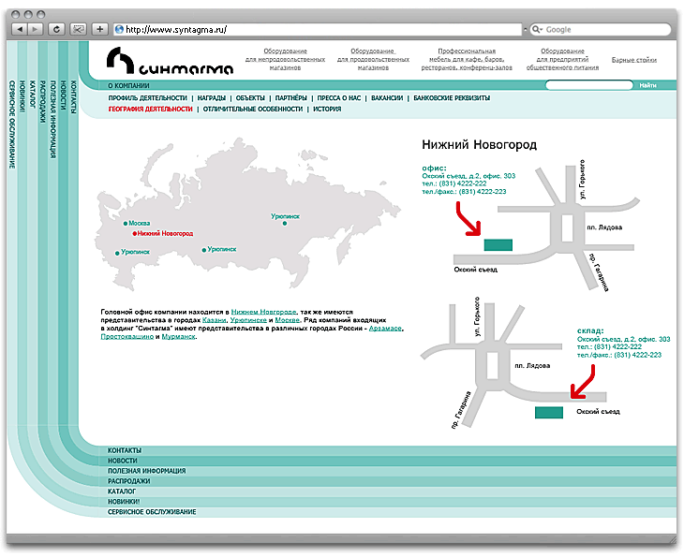Viewport: 684px width, 557px height.
Task: Click Нижнем Новгороде link in text
Action: 263,312
